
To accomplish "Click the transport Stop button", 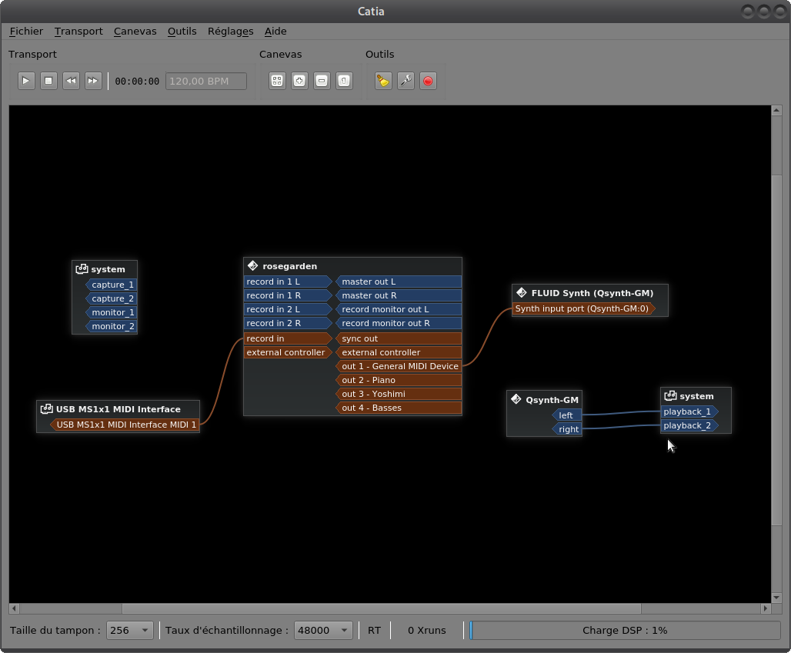I will tap(48, 81).
